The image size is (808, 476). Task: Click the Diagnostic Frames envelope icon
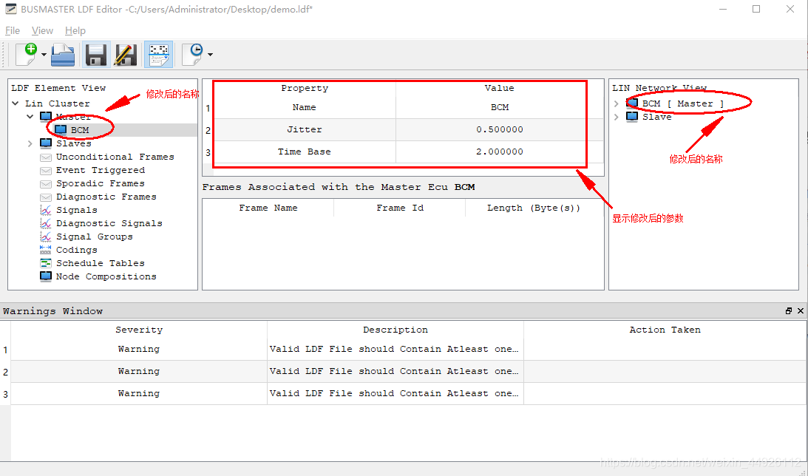point(46,197)
